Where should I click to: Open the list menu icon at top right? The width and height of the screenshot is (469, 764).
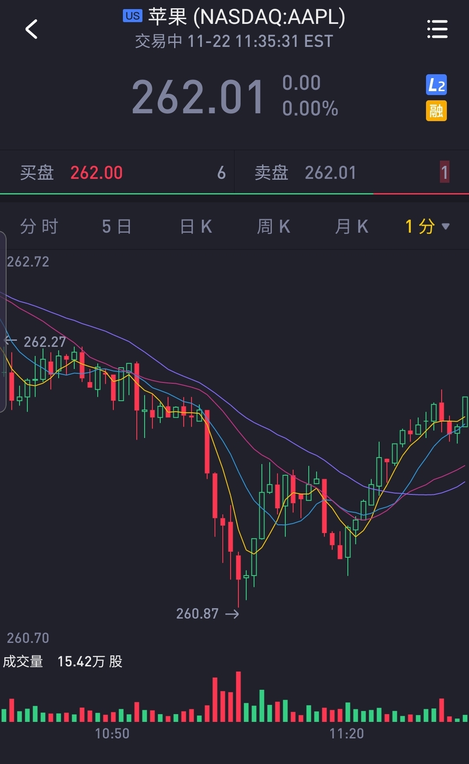pos(437,29)
